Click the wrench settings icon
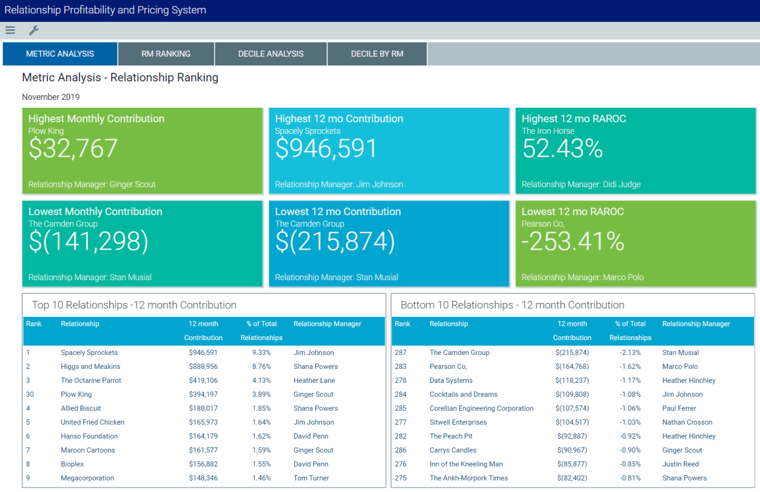Screen dimensions: 760x492 point(33,30)
